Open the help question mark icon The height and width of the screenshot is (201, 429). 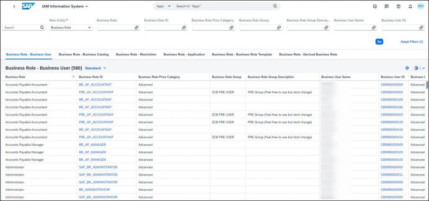coord(398,6)
